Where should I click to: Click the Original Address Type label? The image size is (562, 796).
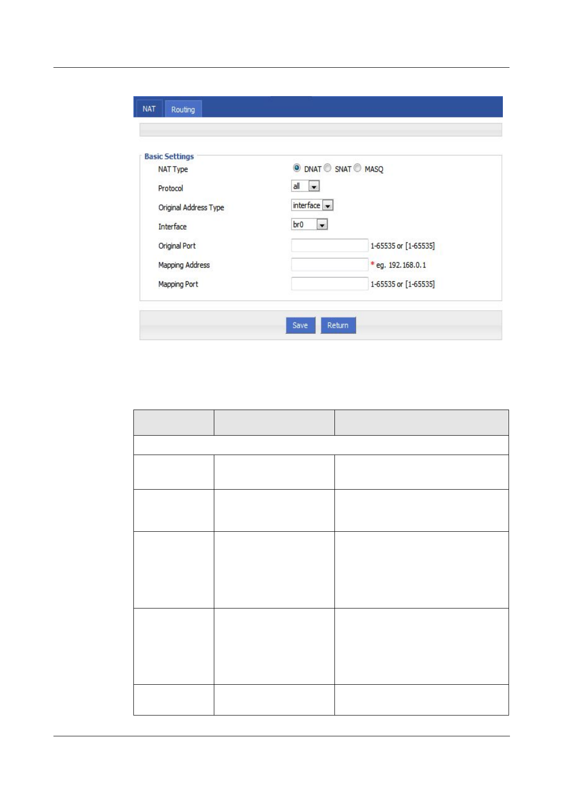coord(191,207)
